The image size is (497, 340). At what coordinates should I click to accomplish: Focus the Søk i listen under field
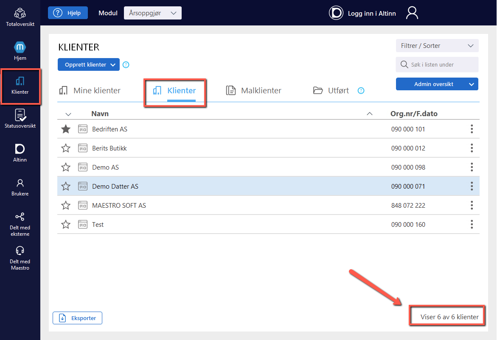tap(437, 64)
